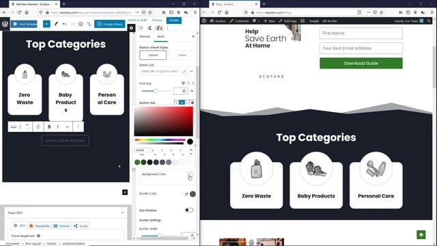Undo the last editor change
This screenshot has height=246, width=437.
tap(64, 25)
